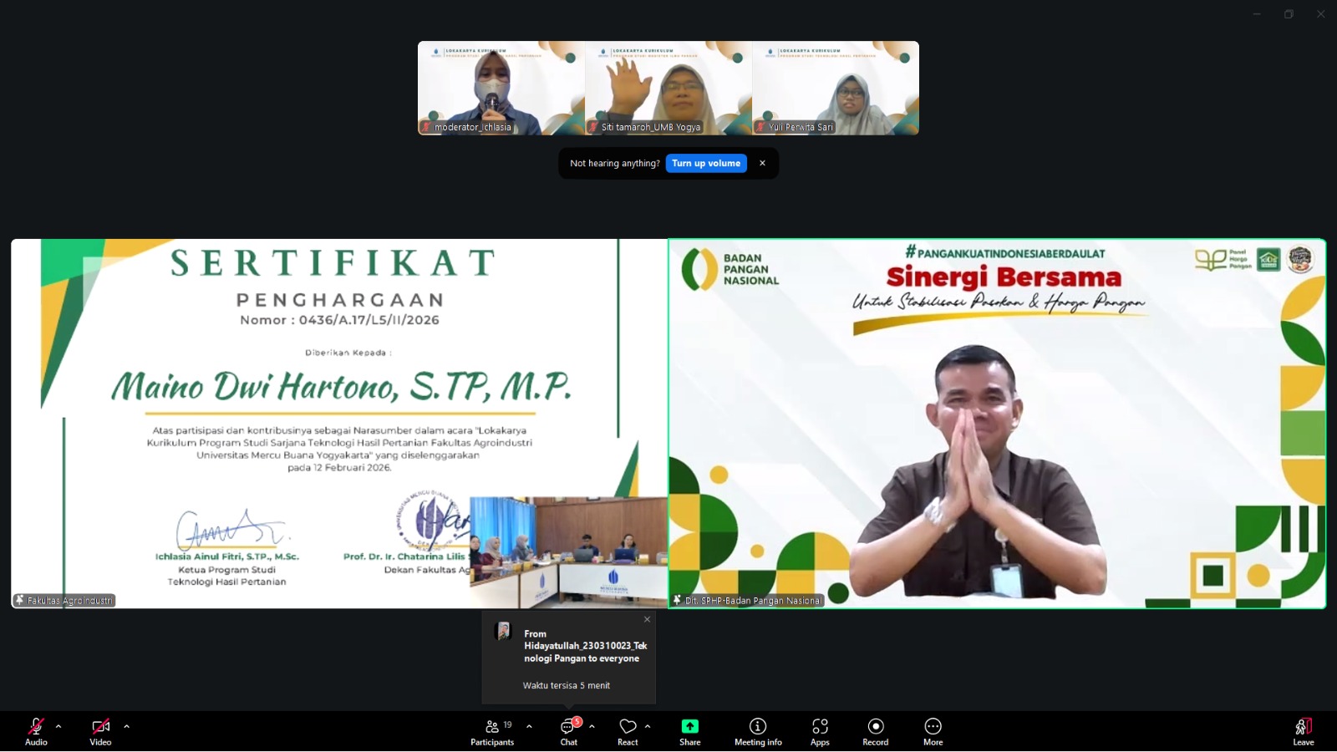Open the React emoji menu
The width and height of the screenshot is (1337, 752).
tap(628, 731)
